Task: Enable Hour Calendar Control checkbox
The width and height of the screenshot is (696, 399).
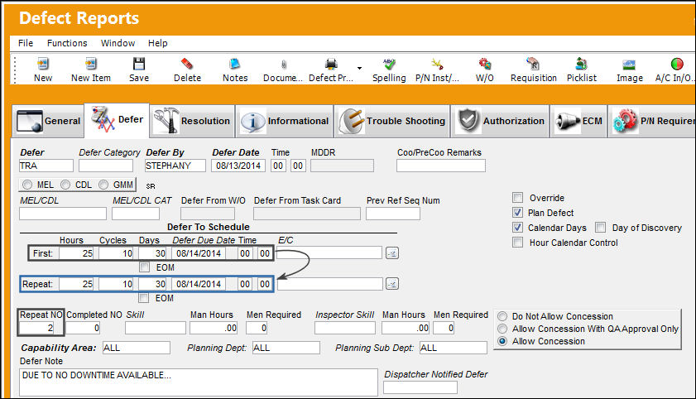Action: (517, 243)
